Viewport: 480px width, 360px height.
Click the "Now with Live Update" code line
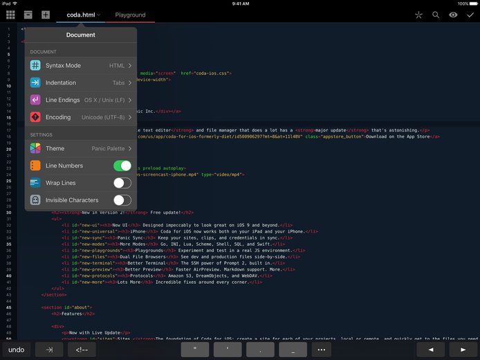click(x=96, y=333)
